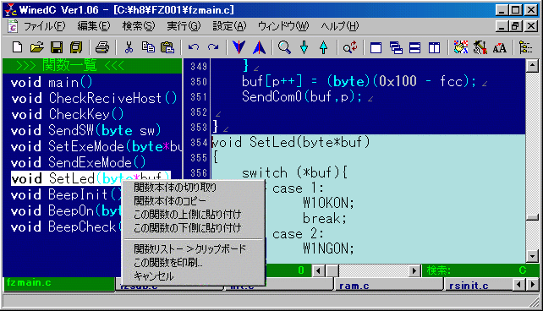Image resolution: width=543 pixels, height=311 pixels.
Task: Click the colorful hand settings icon
Action: pos(461,47)
